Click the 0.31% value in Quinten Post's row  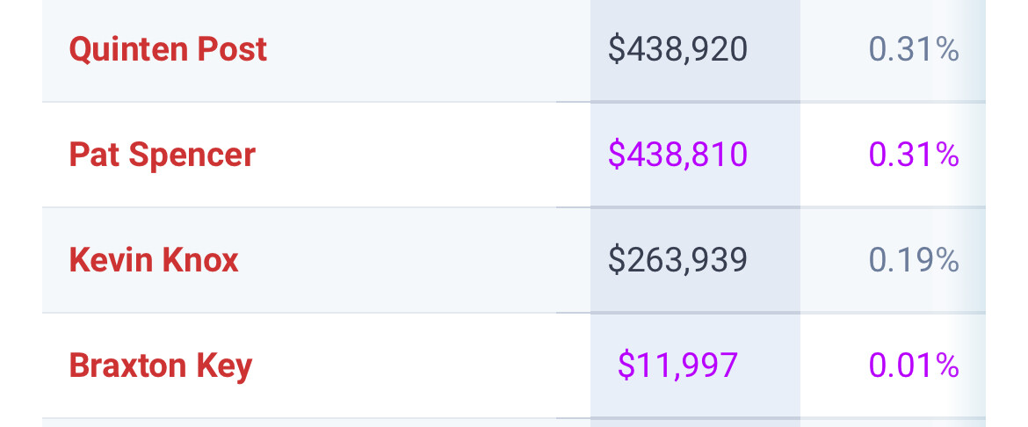pyautogui.click(x=914, y=49)
